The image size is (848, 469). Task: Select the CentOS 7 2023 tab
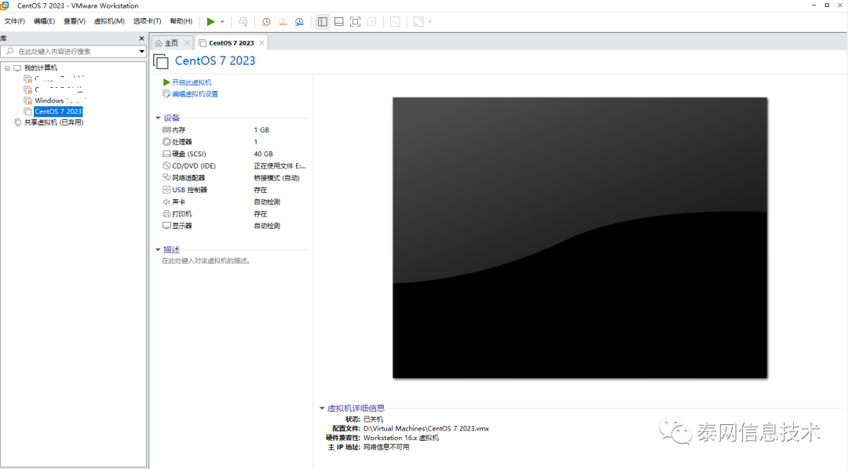pos(231,42)
